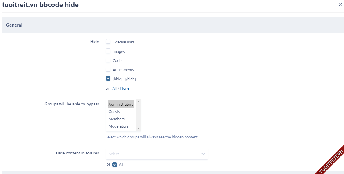Enable the External links checkbox
The width and height of the screenshot is (344, 174).
pyautogui.click(x=108, y=42)
